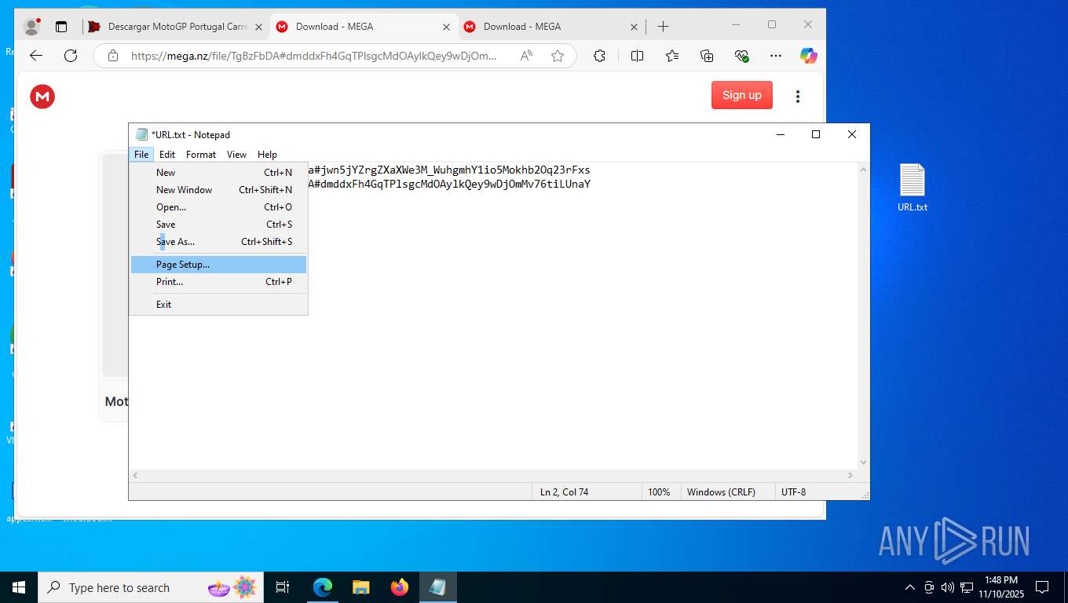
Task: Open the Extensions puzzle icon
Action: [x=600, y=56]
